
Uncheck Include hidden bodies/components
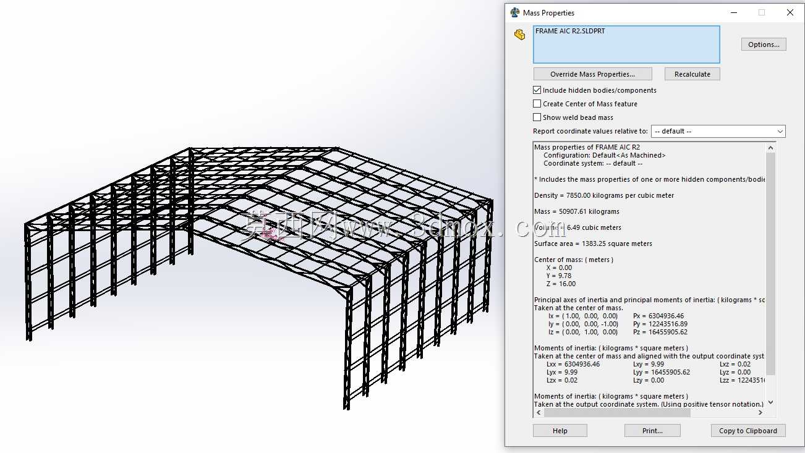tap(537, 90)
